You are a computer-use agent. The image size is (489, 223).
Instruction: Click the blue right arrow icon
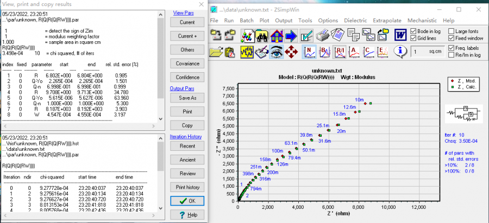pyautogui.click(x=290, y=35)
